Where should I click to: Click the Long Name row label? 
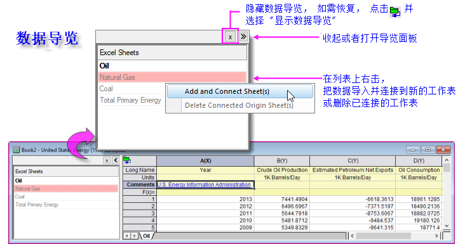(x=140, y=170)
